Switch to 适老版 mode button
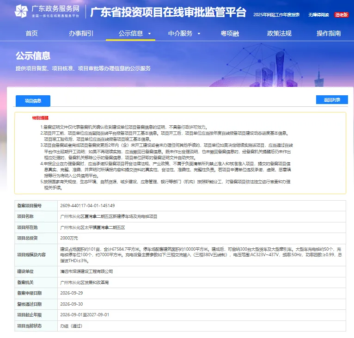 coord(342,15)
